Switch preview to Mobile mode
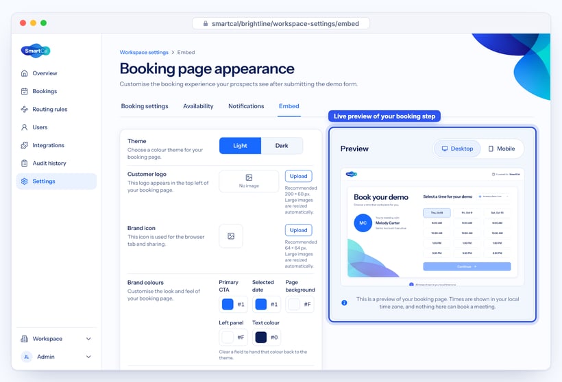This screenshot has height=382, width=562. [502, 149]
